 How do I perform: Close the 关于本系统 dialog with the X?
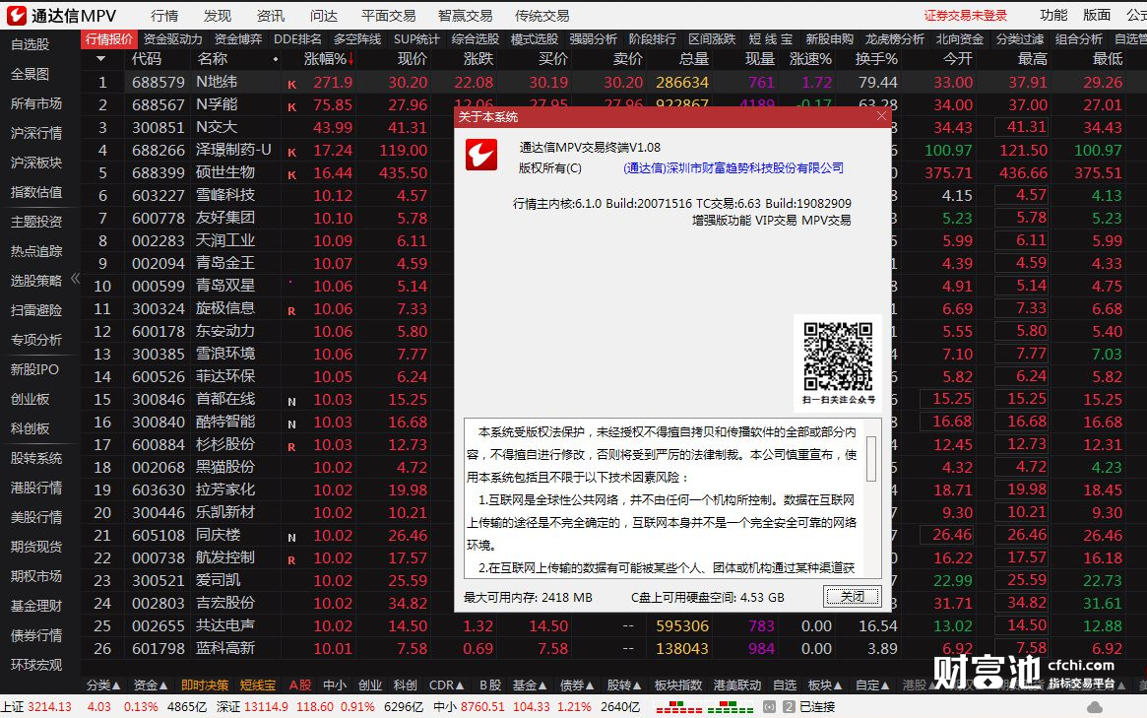881,116
